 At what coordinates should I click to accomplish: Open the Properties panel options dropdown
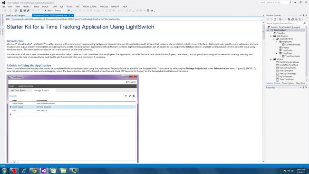(x=301, y=87)
